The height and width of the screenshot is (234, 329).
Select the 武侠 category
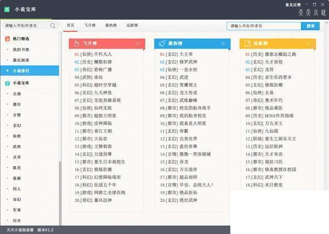point(17,147)
